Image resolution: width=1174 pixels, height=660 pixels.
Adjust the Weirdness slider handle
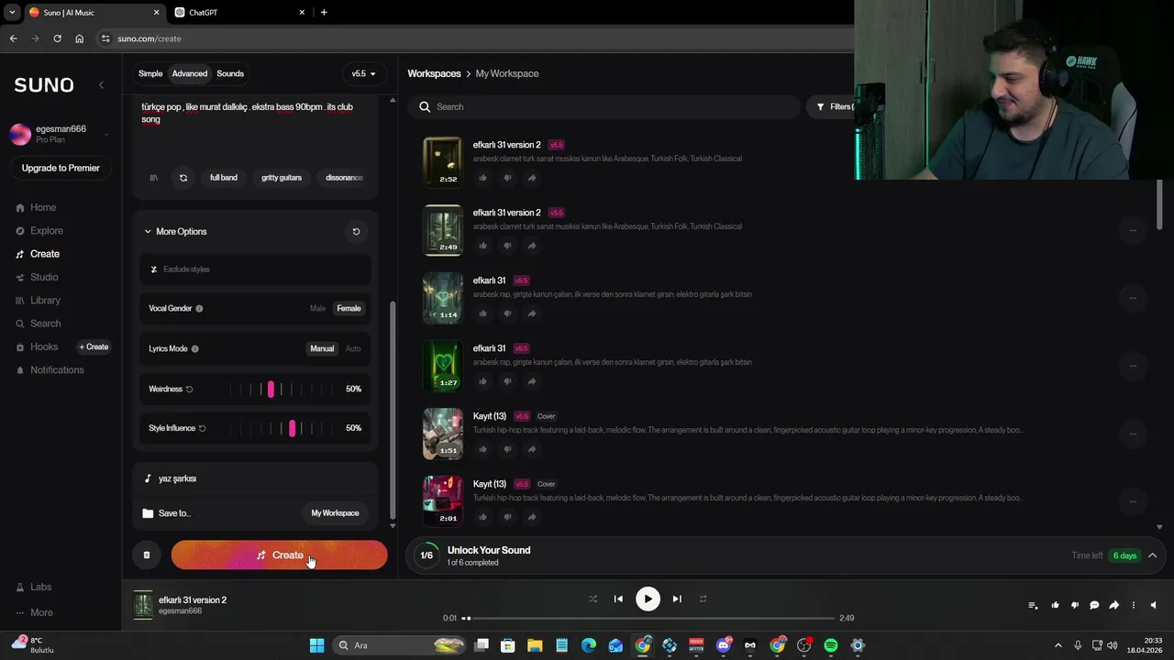(271, 390)
